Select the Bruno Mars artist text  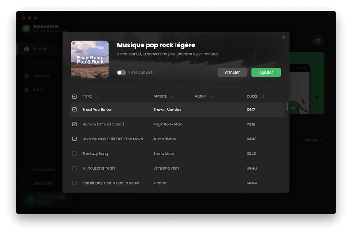pyautogui.click(x=163, y=153)
